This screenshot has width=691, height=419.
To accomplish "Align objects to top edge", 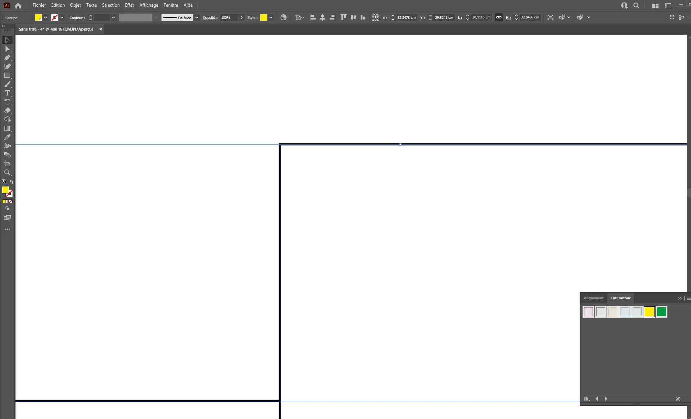I will (344, 17).
